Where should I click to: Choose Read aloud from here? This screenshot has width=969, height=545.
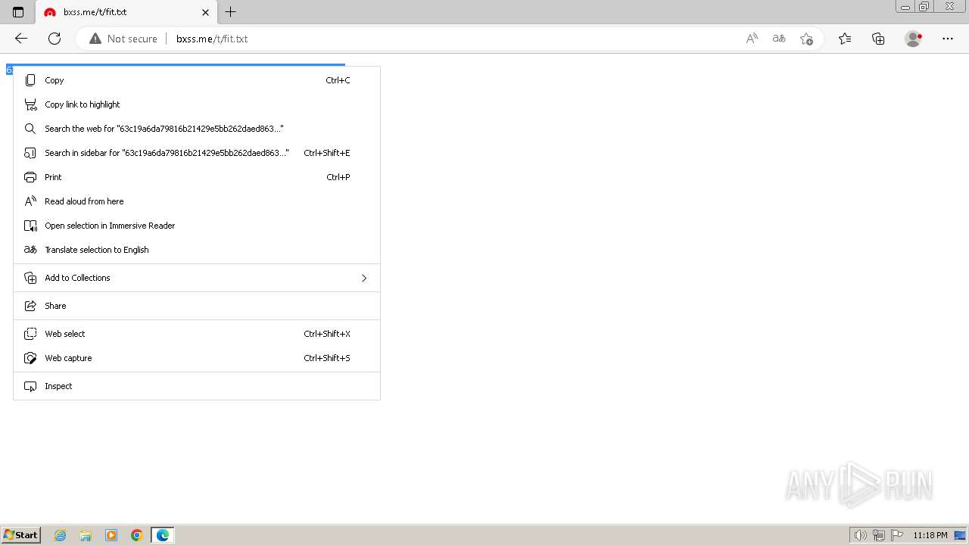[197, 201]
